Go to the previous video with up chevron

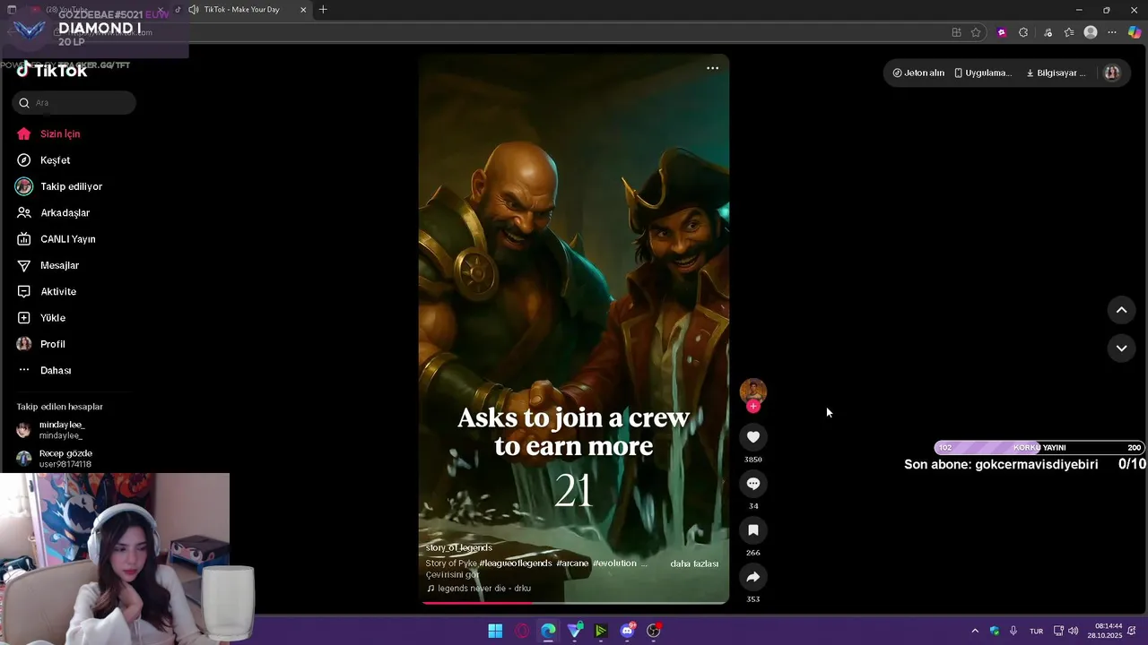pos(1121,310)
